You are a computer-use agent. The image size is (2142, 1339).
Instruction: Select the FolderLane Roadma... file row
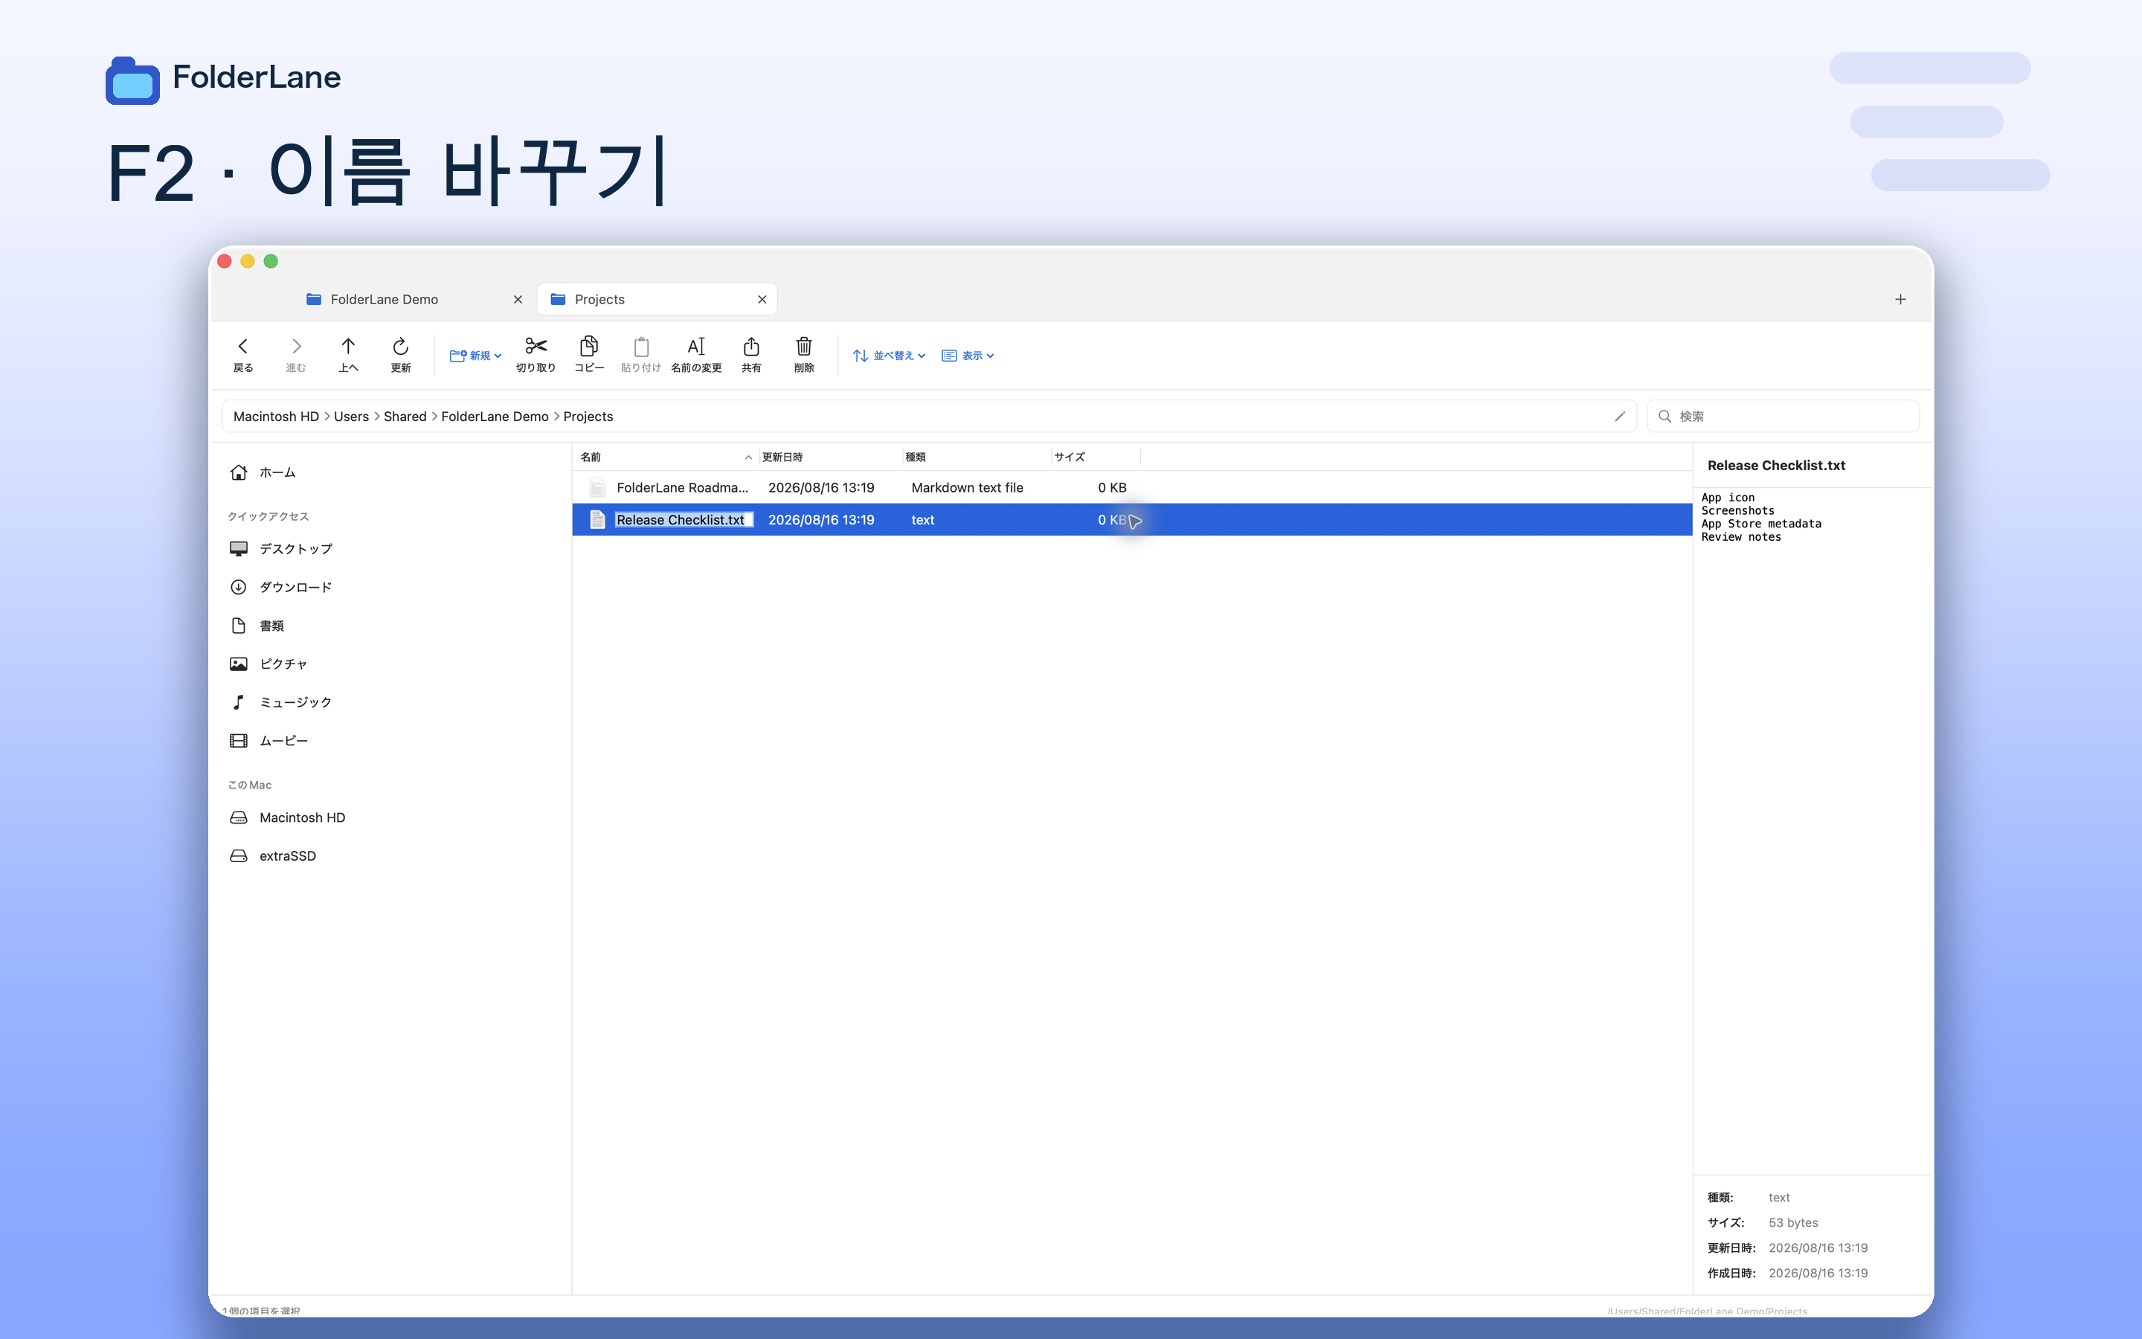[1131, 488]
